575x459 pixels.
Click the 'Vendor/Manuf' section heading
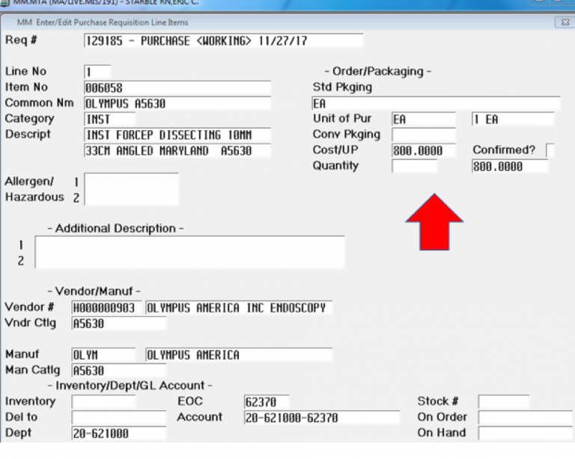tap(94, 292)
